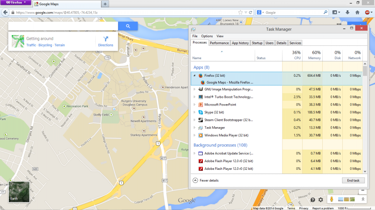Click the End task button
375x210 pixels.
[353, 180]
